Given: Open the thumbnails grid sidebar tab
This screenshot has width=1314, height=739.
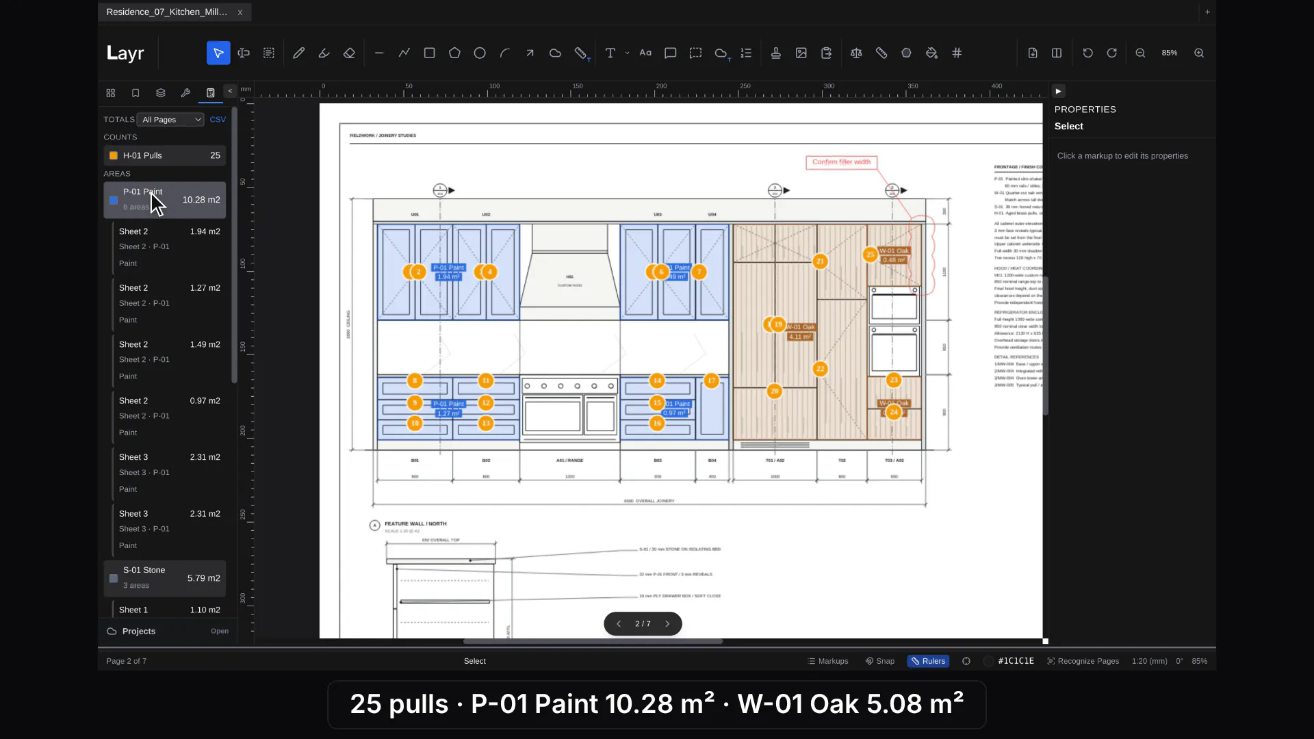Looking at the screenshot, I should pos(111,93).
